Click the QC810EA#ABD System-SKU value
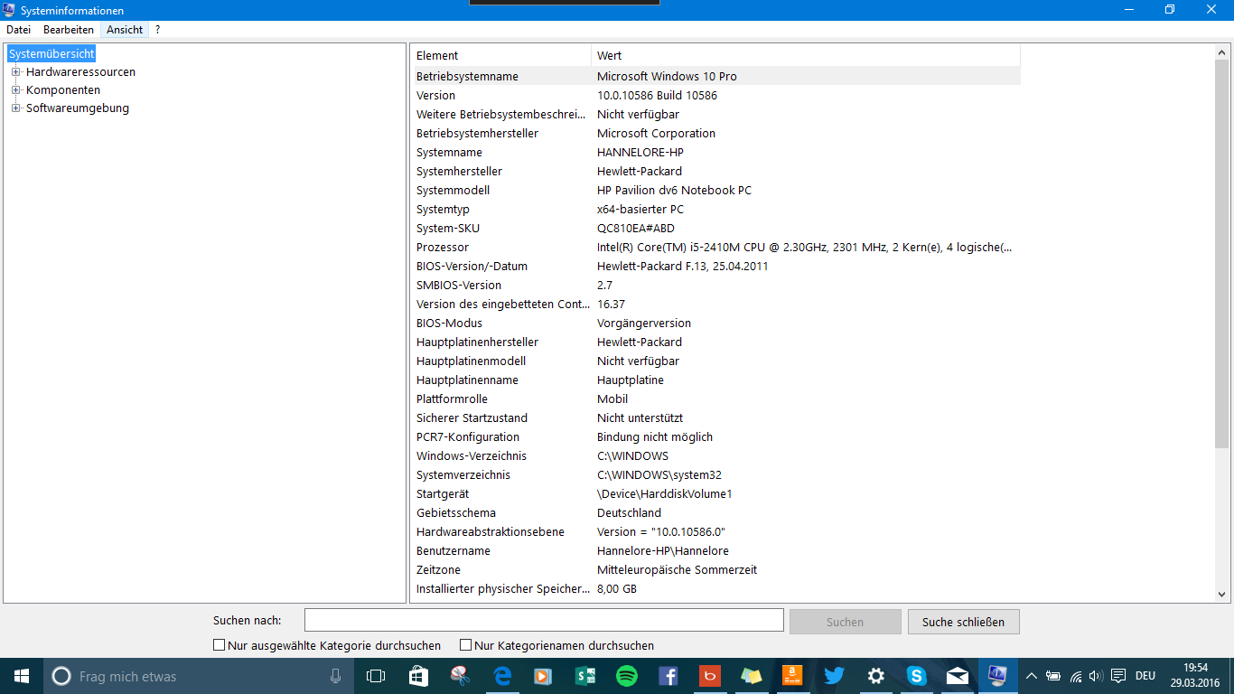This screenshot has height=694, width=1234. (636, 229)
